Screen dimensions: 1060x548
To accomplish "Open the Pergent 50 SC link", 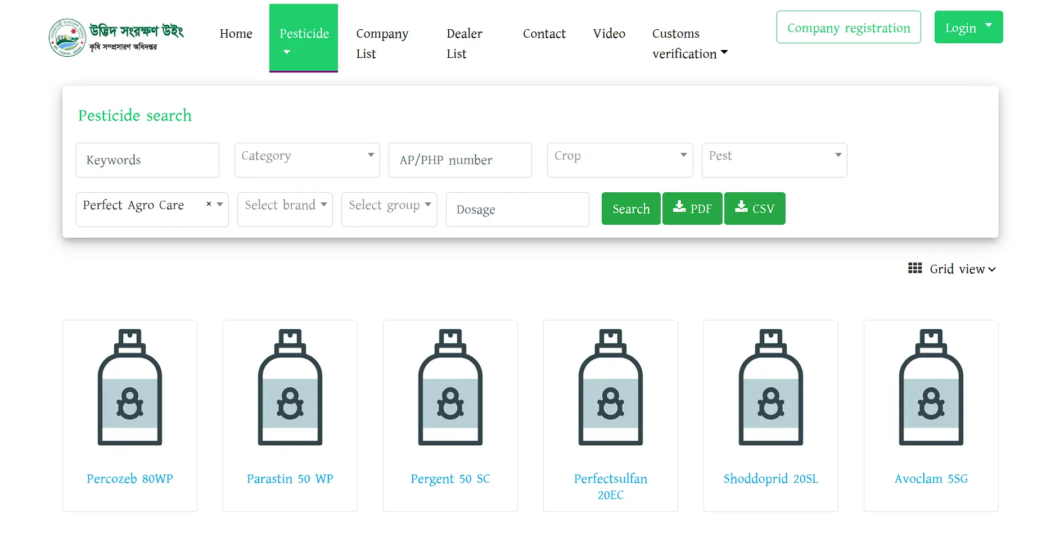I will click(450, 479).
